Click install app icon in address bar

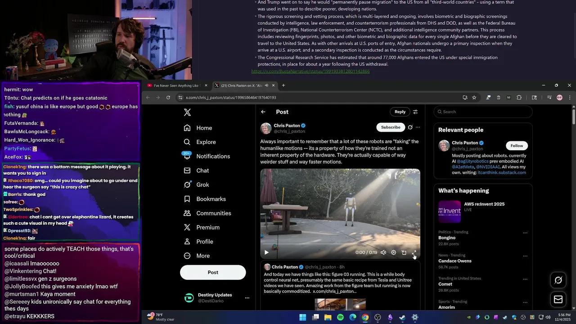tap(465, 98)
